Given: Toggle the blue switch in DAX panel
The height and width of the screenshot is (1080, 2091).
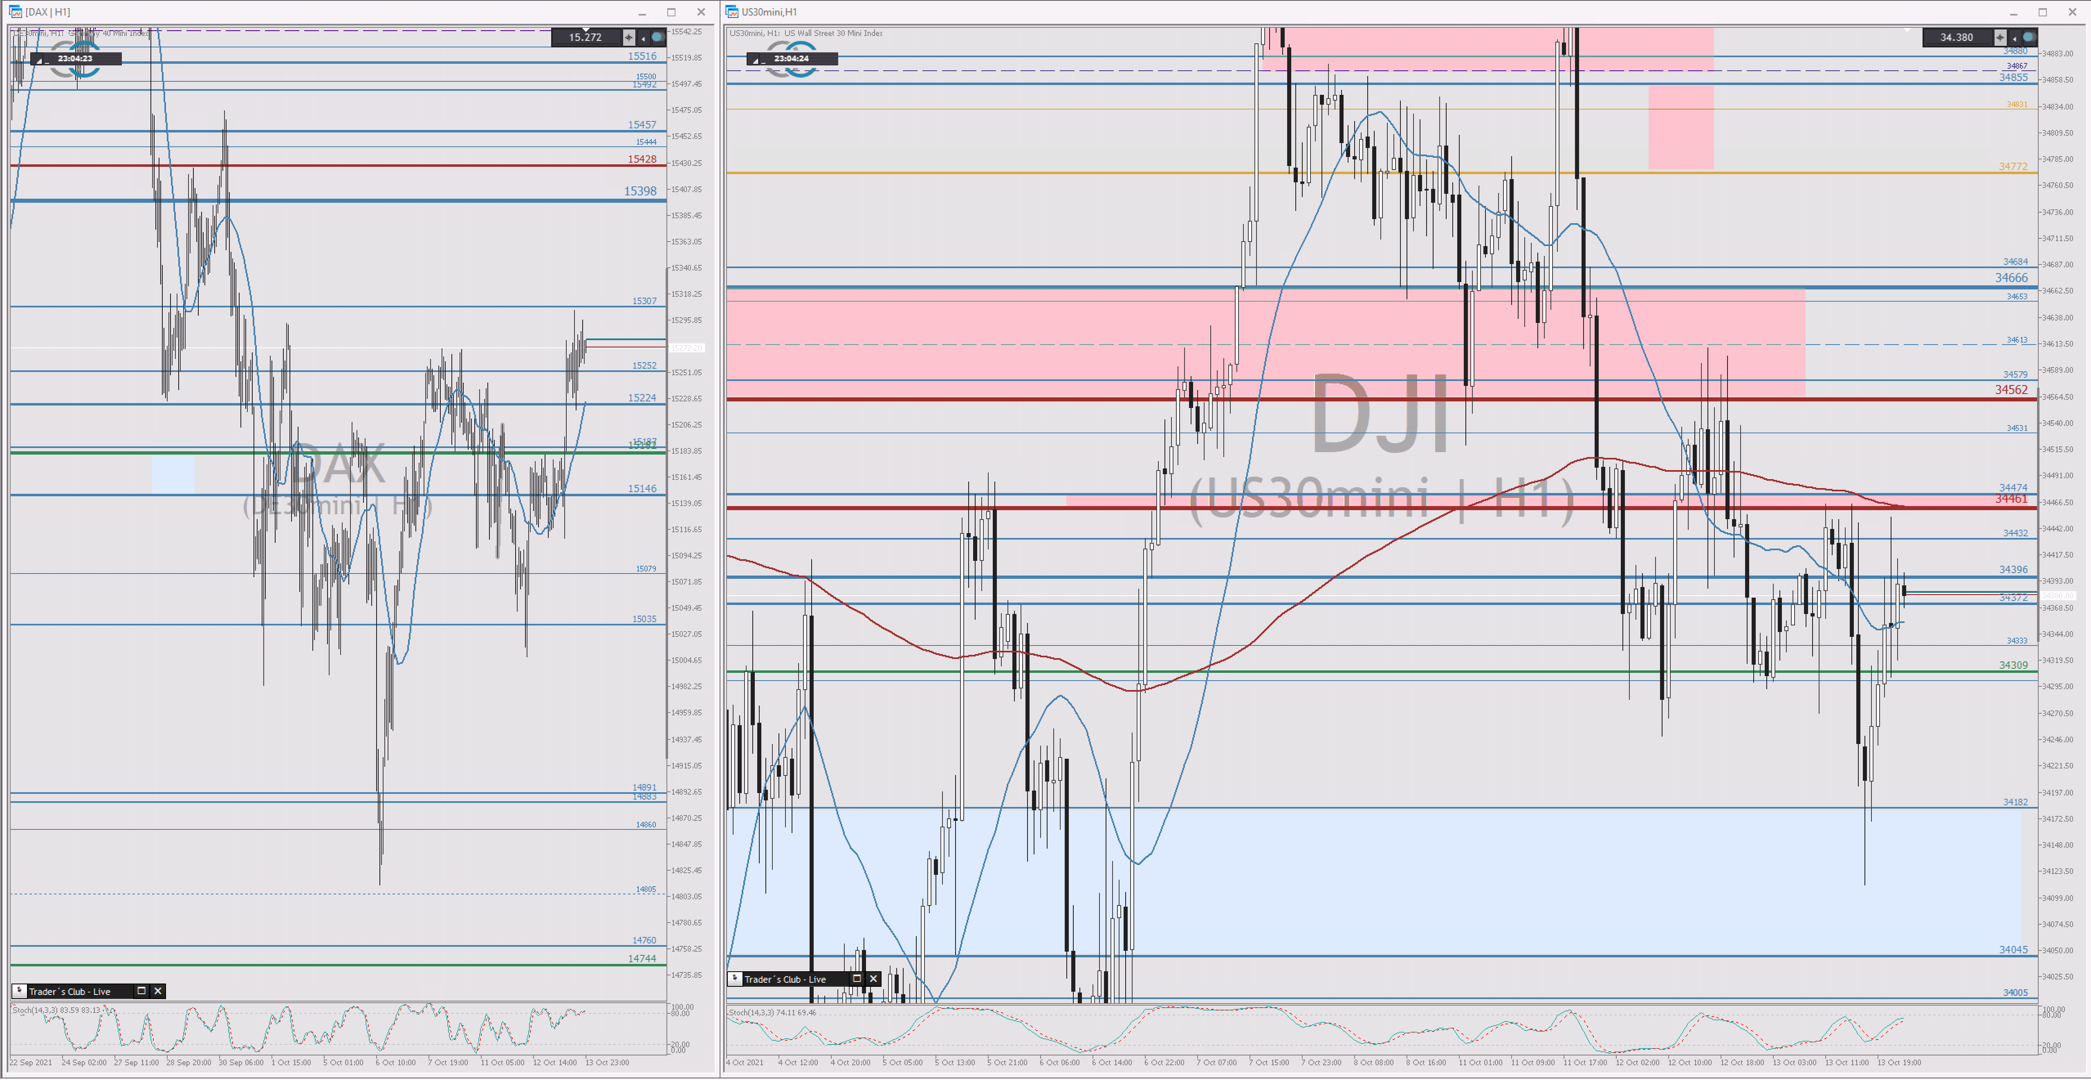Looking at the screenshot, I should [657, 37].
